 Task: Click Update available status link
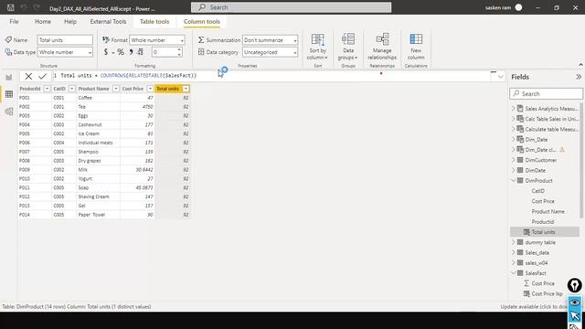click(x=534, y=307)
